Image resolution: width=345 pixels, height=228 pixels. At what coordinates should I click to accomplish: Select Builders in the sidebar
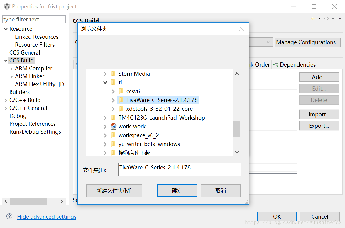point(19,92)
